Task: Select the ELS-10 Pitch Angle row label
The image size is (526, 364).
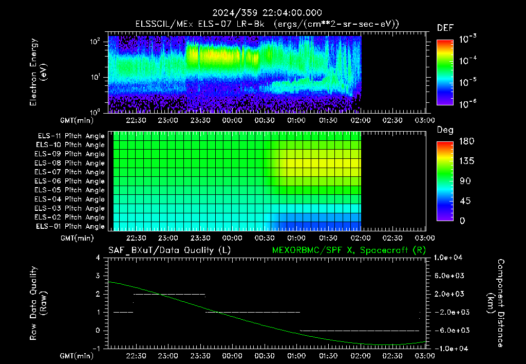Action: 70,145
